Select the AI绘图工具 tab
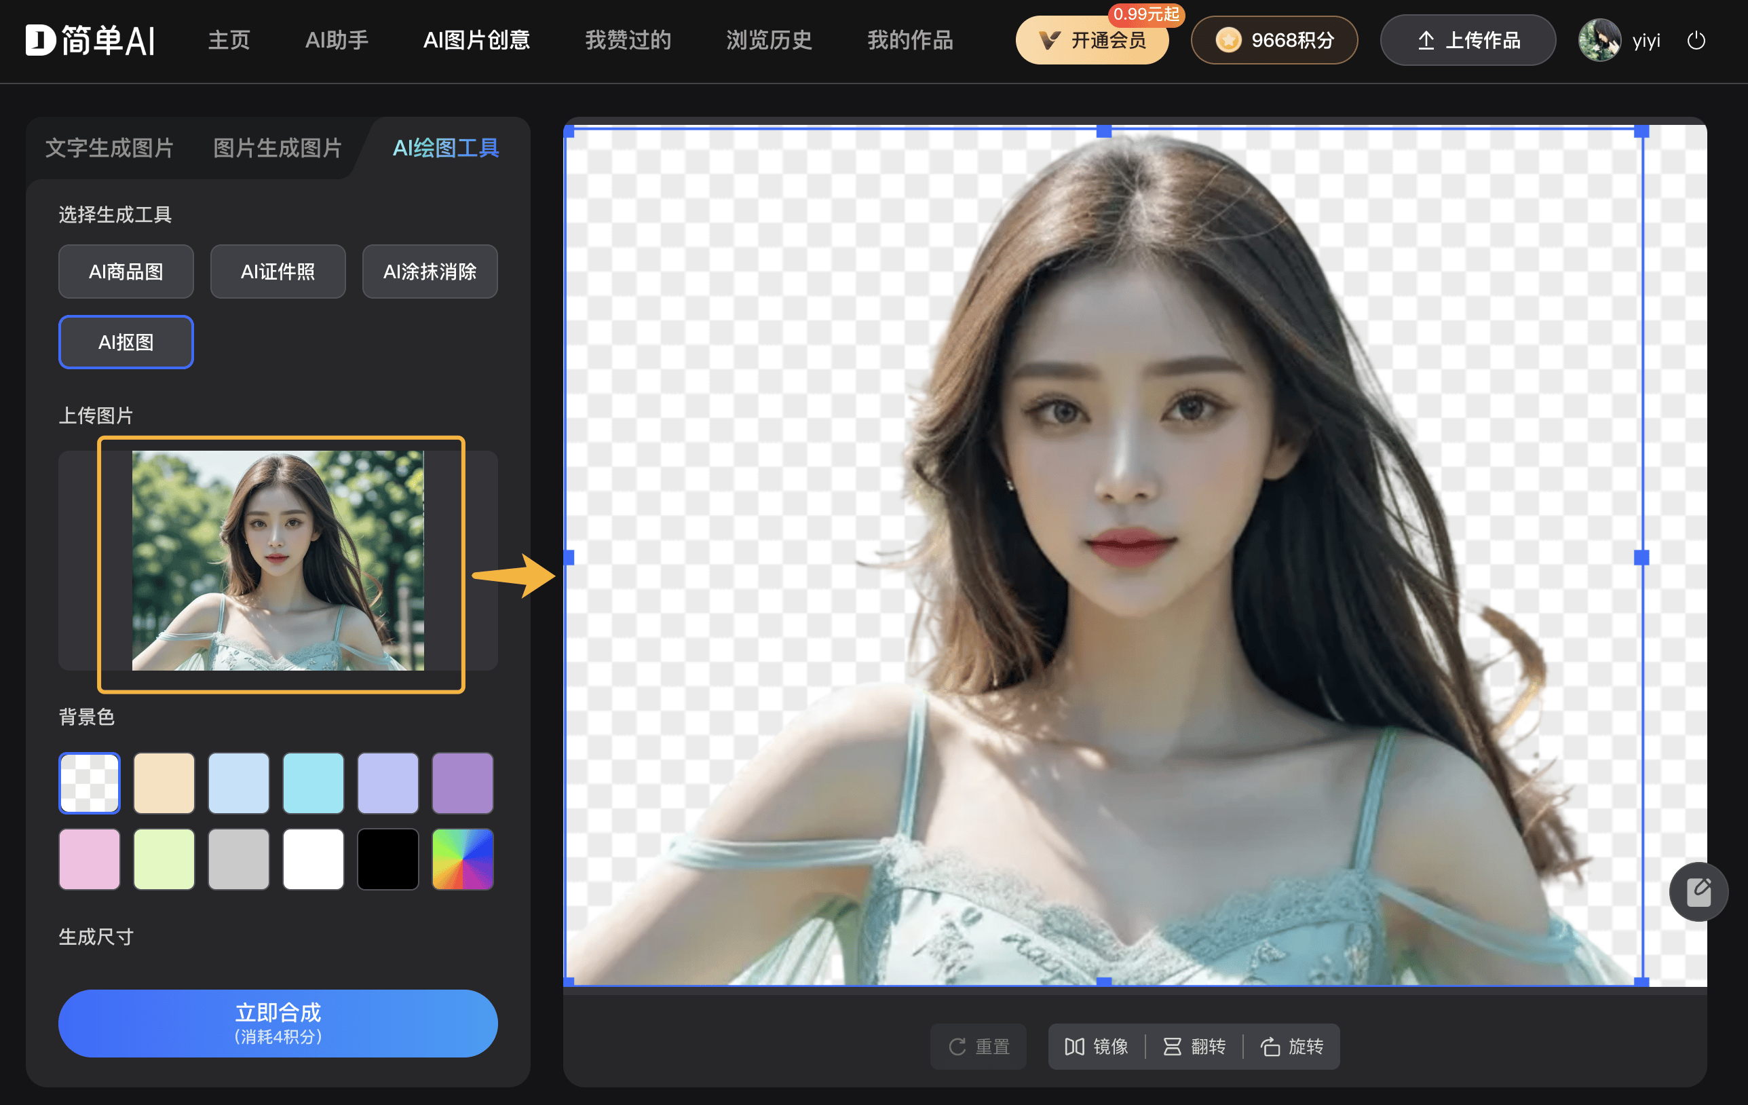This screenshot has width=1748, height=1105. point(446,148)
